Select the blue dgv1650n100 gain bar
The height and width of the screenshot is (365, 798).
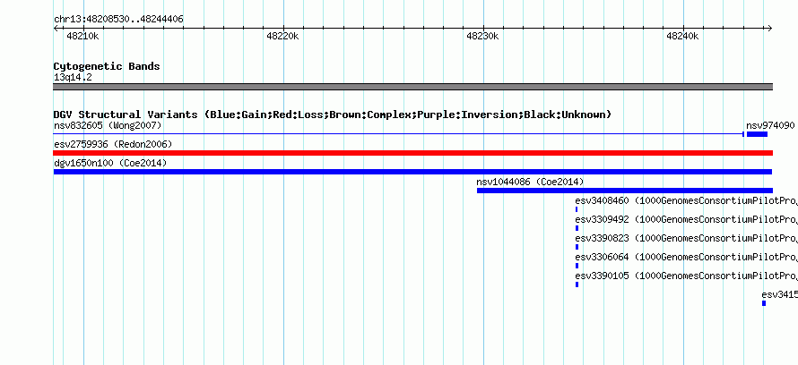tap(412, 172)
